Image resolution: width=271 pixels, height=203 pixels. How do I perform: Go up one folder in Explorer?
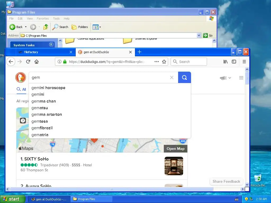(x=46, y=27)
